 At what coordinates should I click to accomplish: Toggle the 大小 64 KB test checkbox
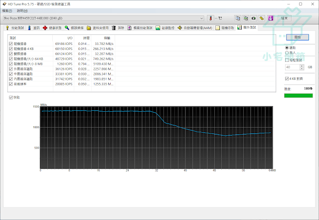(x=11, y=59)
